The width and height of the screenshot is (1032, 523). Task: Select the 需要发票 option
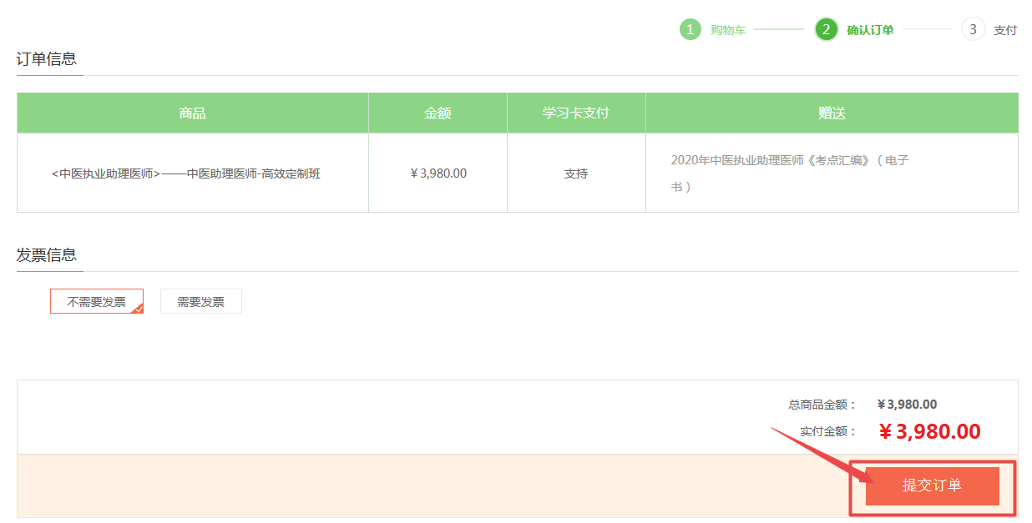point(200,302)
